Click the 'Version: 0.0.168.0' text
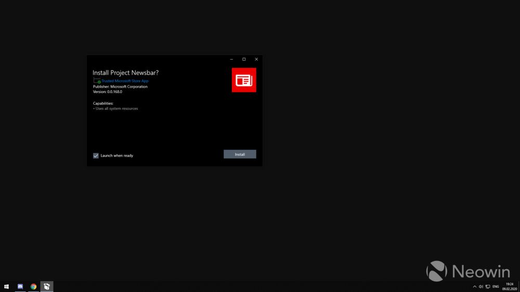The width and height of the screenshot is (520, 292). tap(108, 92)
